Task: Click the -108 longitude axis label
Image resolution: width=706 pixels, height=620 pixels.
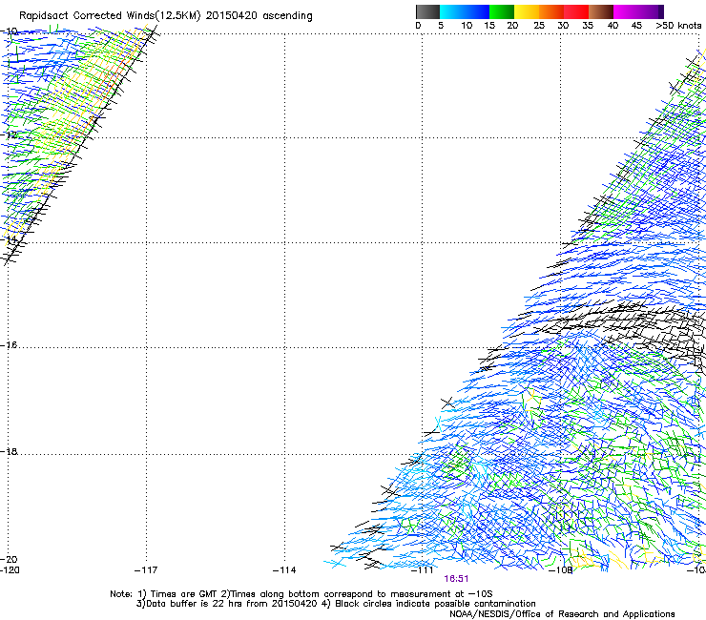Action: click(x=561, y=570)
